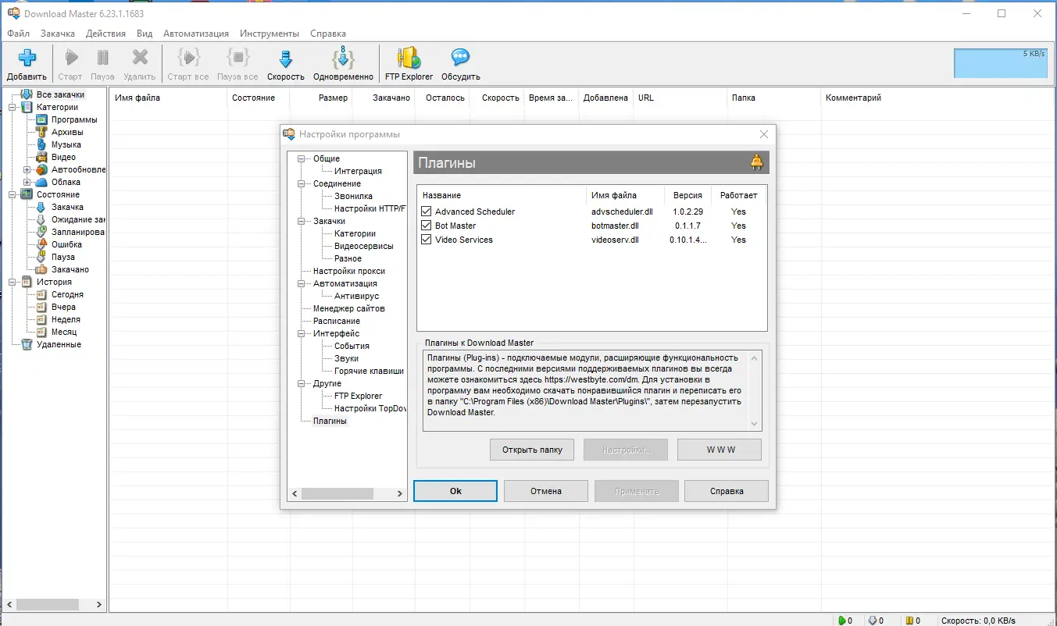Collapse the История tree node

click(x=12, y=282)
